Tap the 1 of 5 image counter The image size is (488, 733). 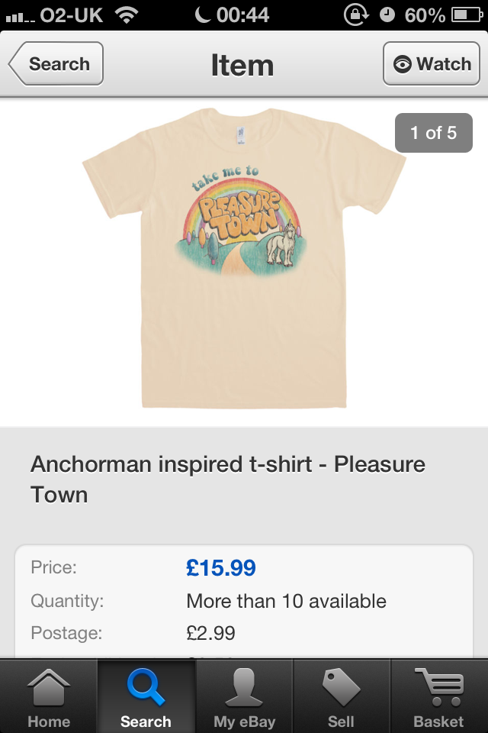[433, 133]
